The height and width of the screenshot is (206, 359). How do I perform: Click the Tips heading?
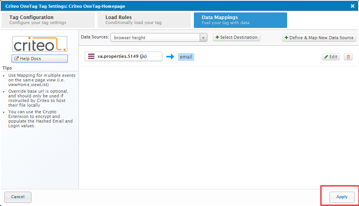[7, 68]
